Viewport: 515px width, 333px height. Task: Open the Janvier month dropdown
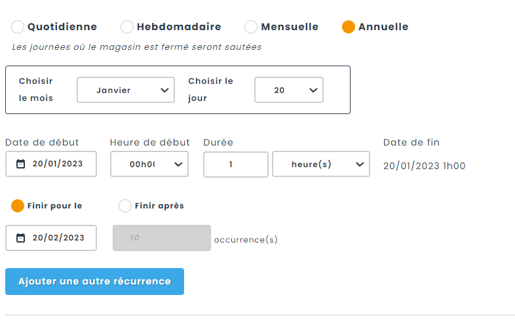pyautogui.click(x=125, y=90)
